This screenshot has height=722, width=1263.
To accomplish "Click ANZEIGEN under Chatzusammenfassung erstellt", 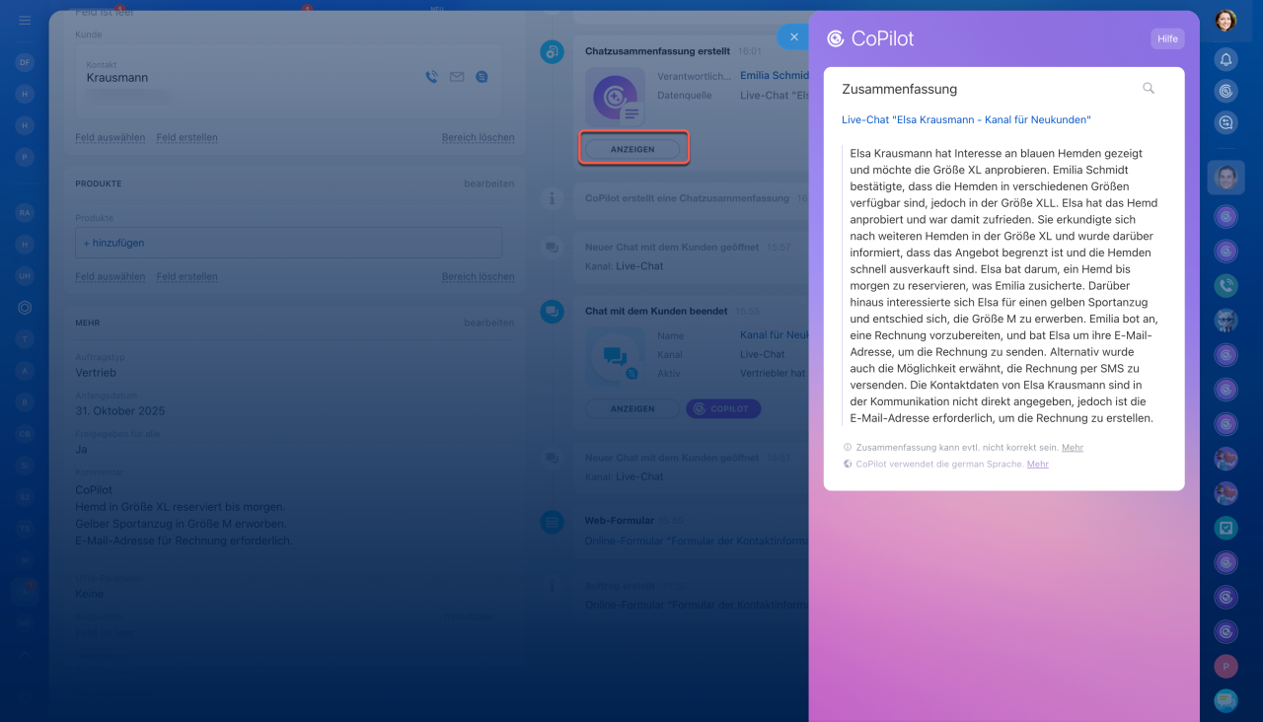I will click(632, 149).
